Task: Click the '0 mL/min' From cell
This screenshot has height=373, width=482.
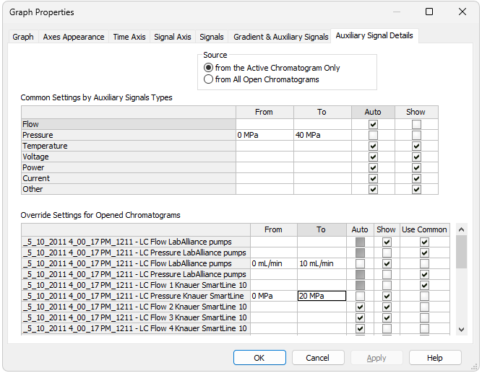Action: pyautogui.click(x=274, y=263)
